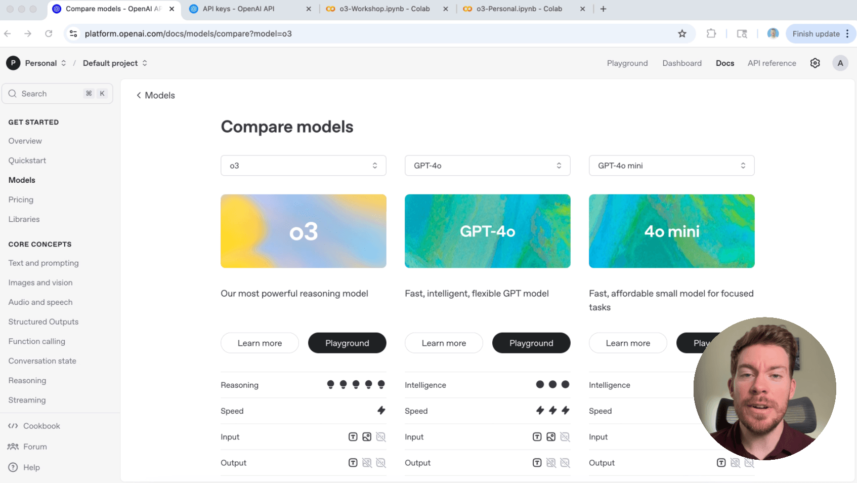Click the Chrome profile picture icon
Screen dimensions: 857x483
click(773, 34)
